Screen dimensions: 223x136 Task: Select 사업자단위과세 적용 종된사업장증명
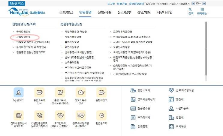click(x=133, y=42)
